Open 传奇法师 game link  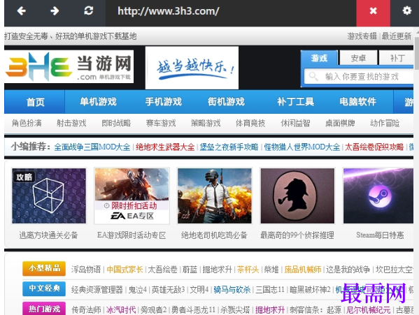pyautogui.click(x=86, y=310)
